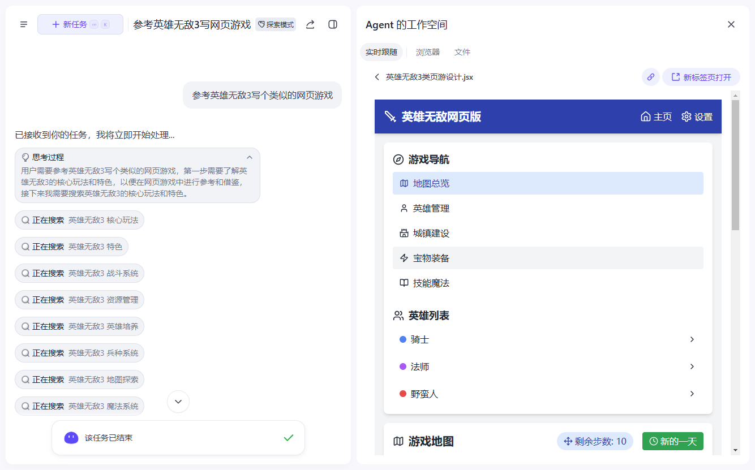Image resolution: width=755 pixels, height=470 pixels.
Task: Click the 探索模式 mode badge
Action: 276,24
